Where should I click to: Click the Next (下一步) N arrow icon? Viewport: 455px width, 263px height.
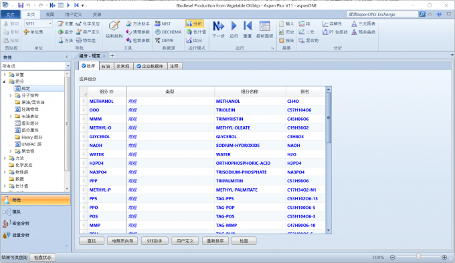(218, 26)
